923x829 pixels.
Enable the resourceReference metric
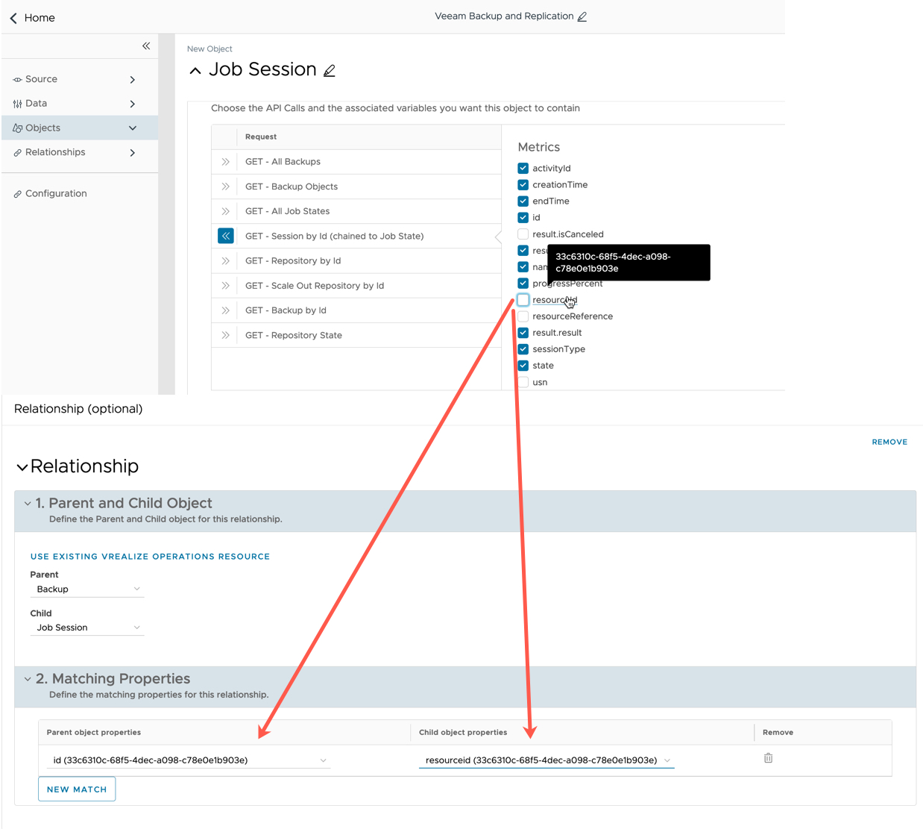click(x=523, y=316)
